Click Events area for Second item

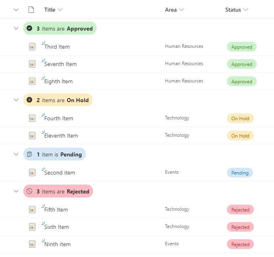[x=172, y=172]
